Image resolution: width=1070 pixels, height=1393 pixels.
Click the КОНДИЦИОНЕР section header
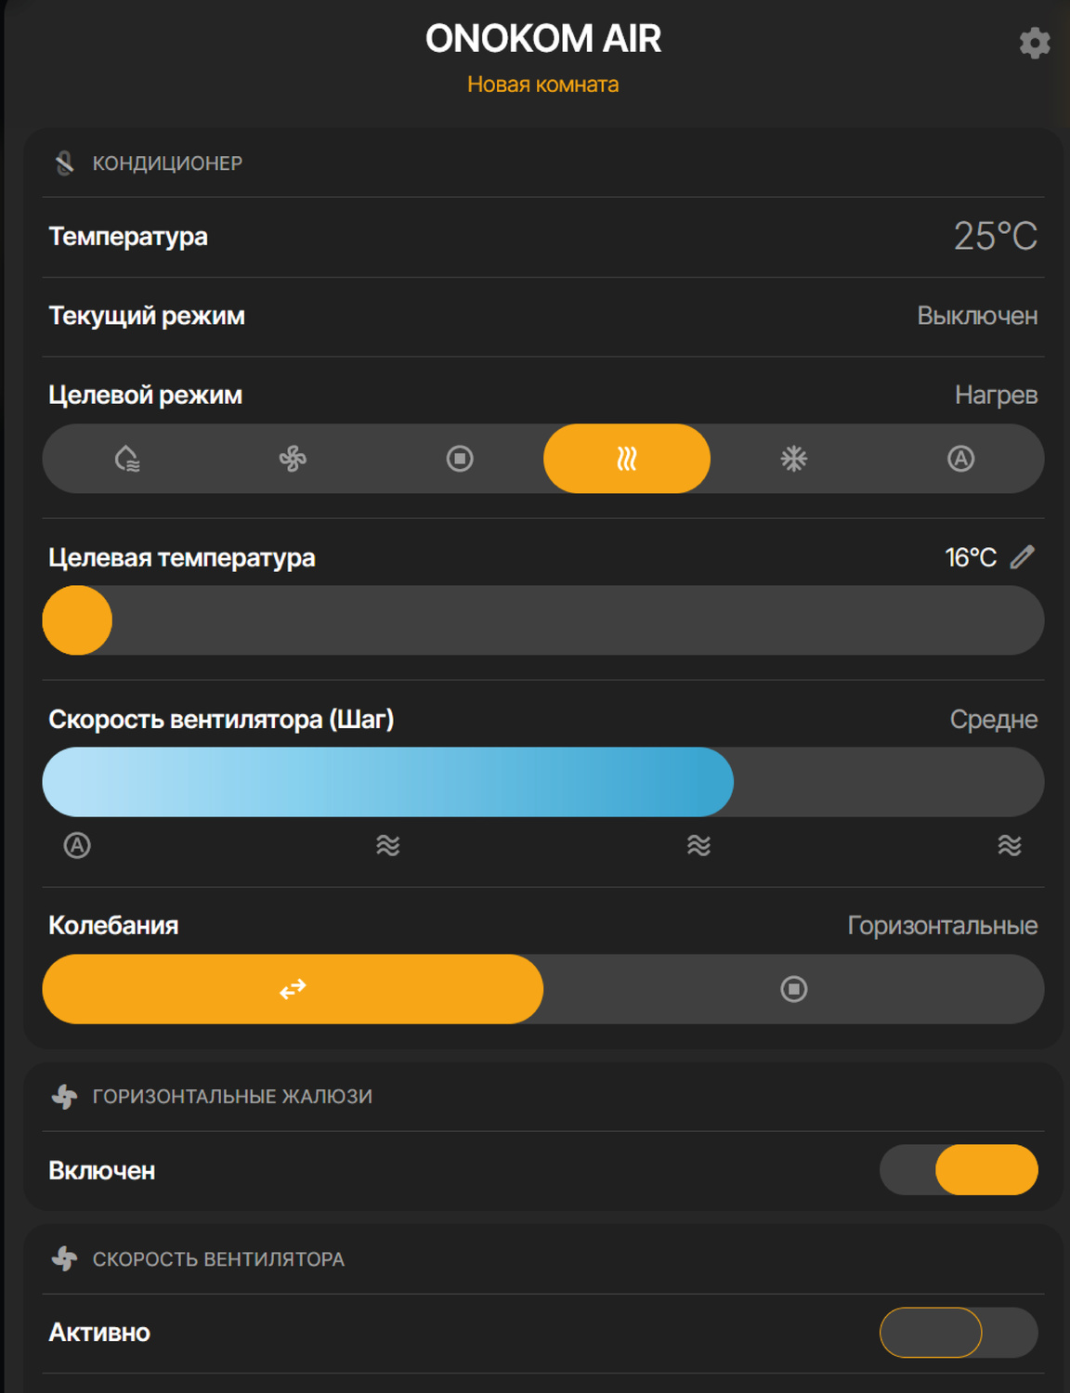coord(167,163)
